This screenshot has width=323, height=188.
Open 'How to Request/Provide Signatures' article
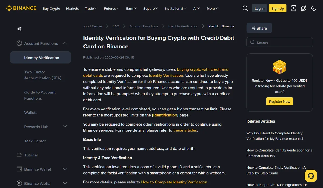(x=277, y=185)
